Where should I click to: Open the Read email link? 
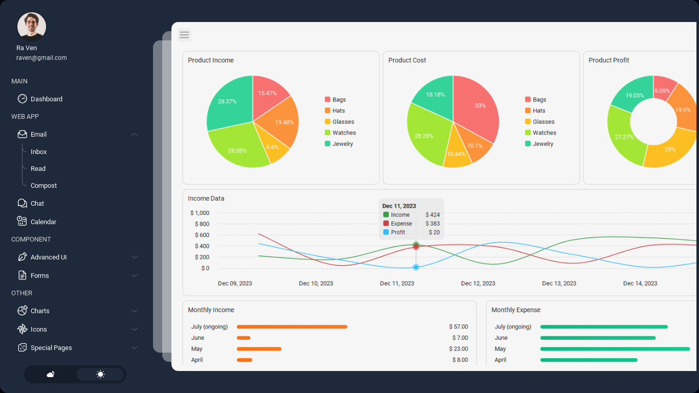(38, 168)
